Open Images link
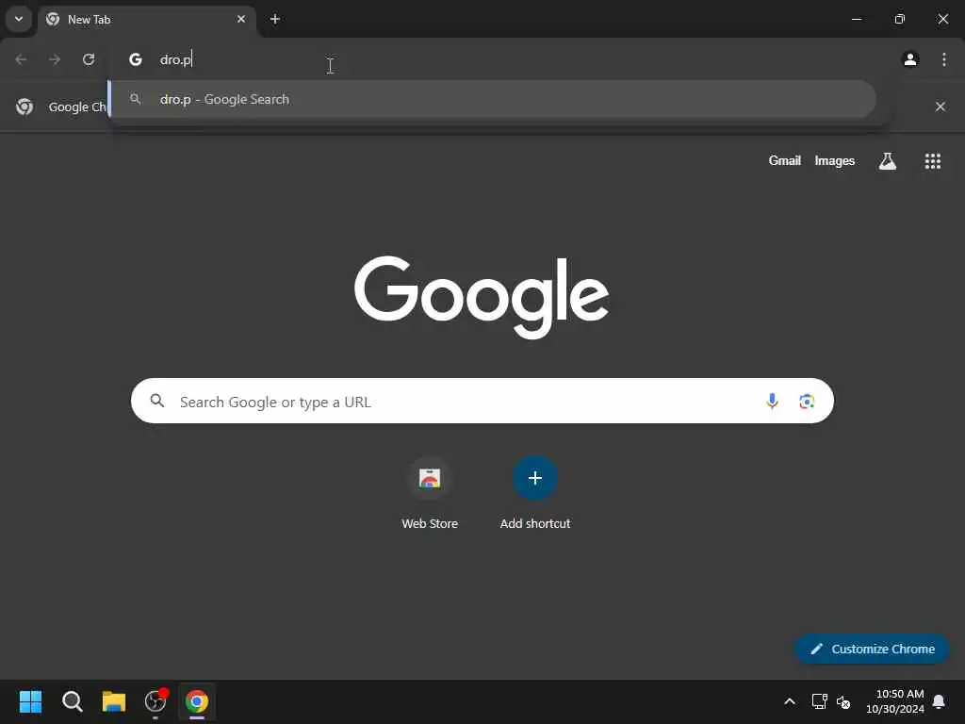965x724 pixels. tap(835, 160)
